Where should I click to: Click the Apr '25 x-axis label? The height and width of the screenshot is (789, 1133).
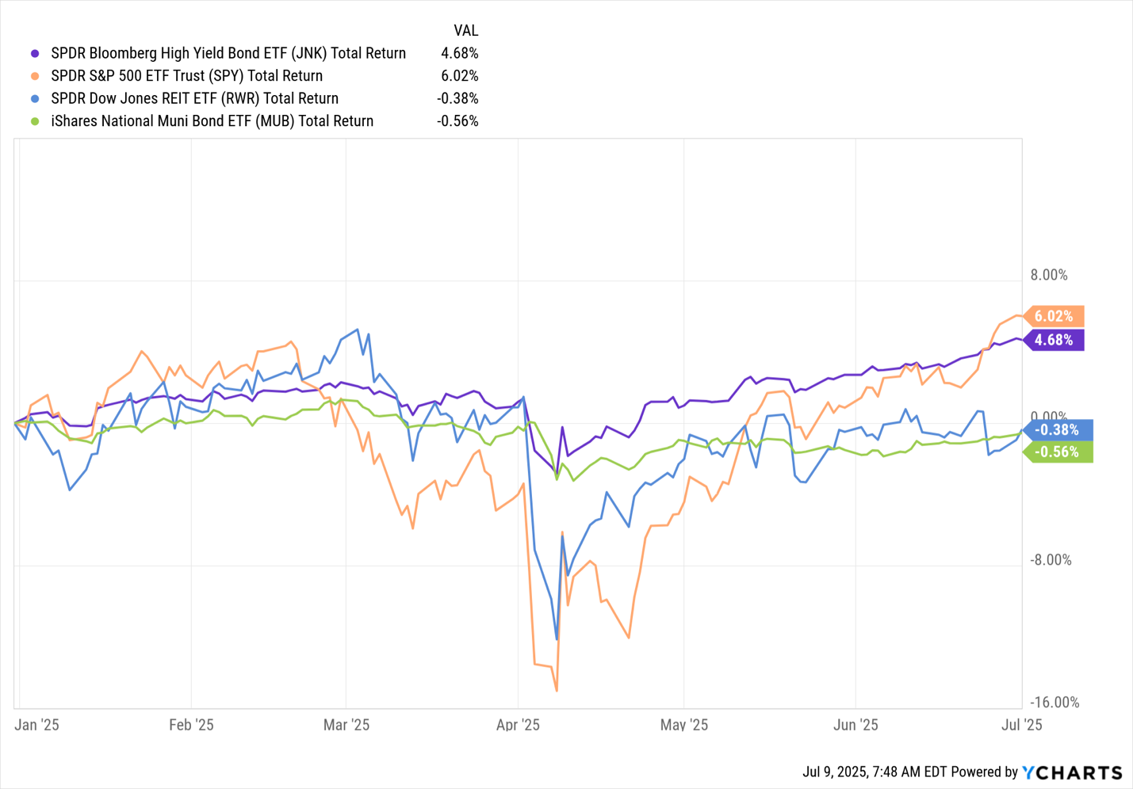518,725
